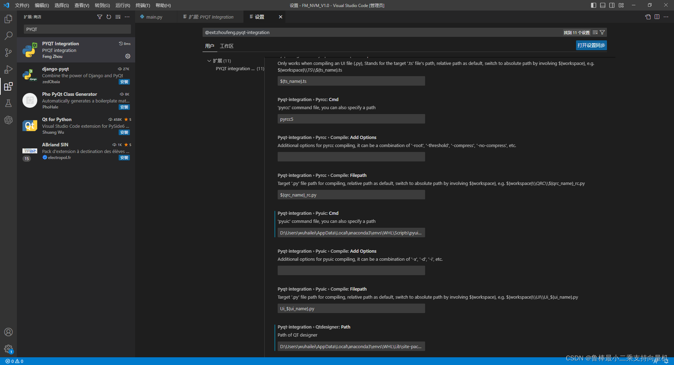Select the 用户 settings scope tab
This screenshot has height=365, width=674.
[x=210, y=46]
